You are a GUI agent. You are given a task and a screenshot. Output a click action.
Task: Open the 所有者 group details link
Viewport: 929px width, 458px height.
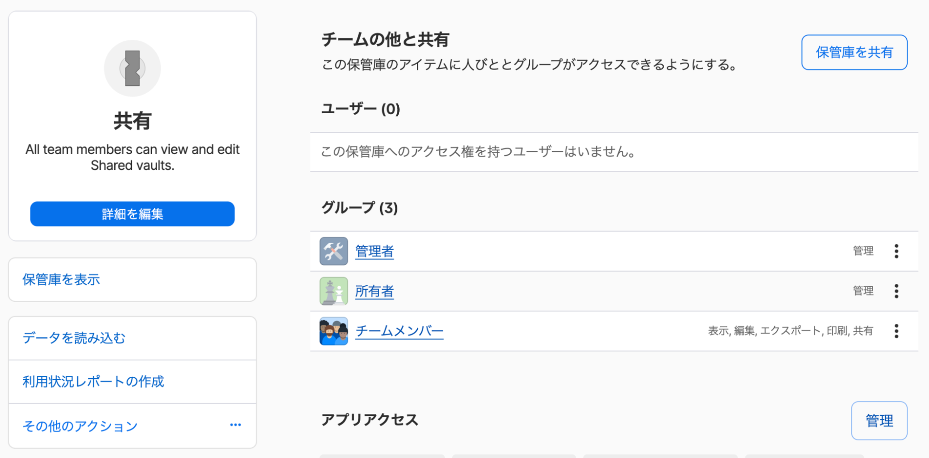[x=374, y=291]
